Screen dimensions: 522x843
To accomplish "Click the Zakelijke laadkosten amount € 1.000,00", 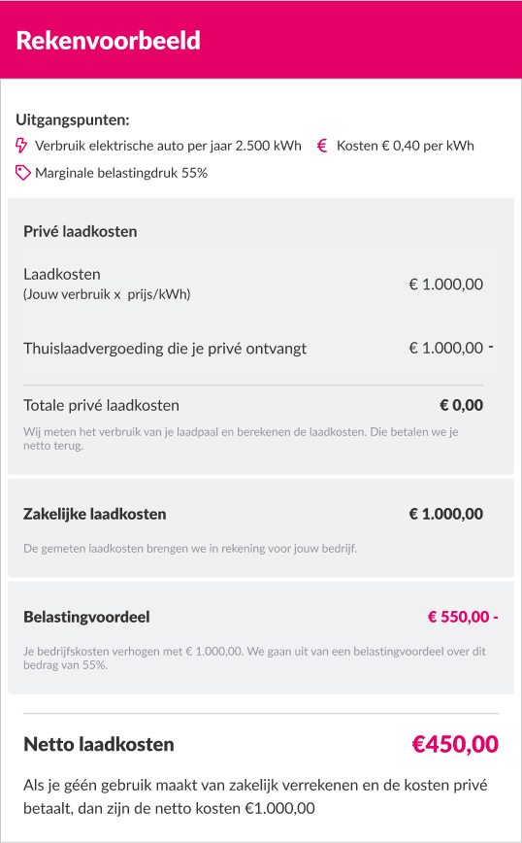I will [x=446, y=514].
